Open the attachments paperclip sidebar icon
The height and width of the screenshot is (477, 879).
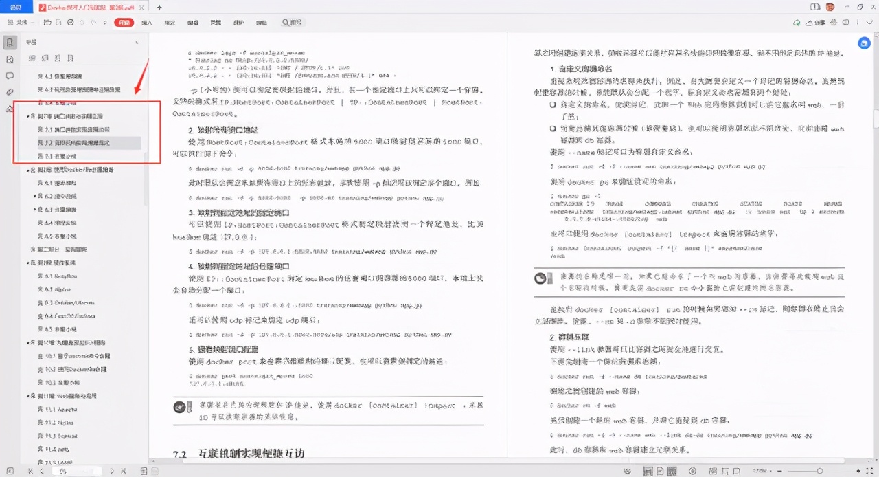pos(10,92)
